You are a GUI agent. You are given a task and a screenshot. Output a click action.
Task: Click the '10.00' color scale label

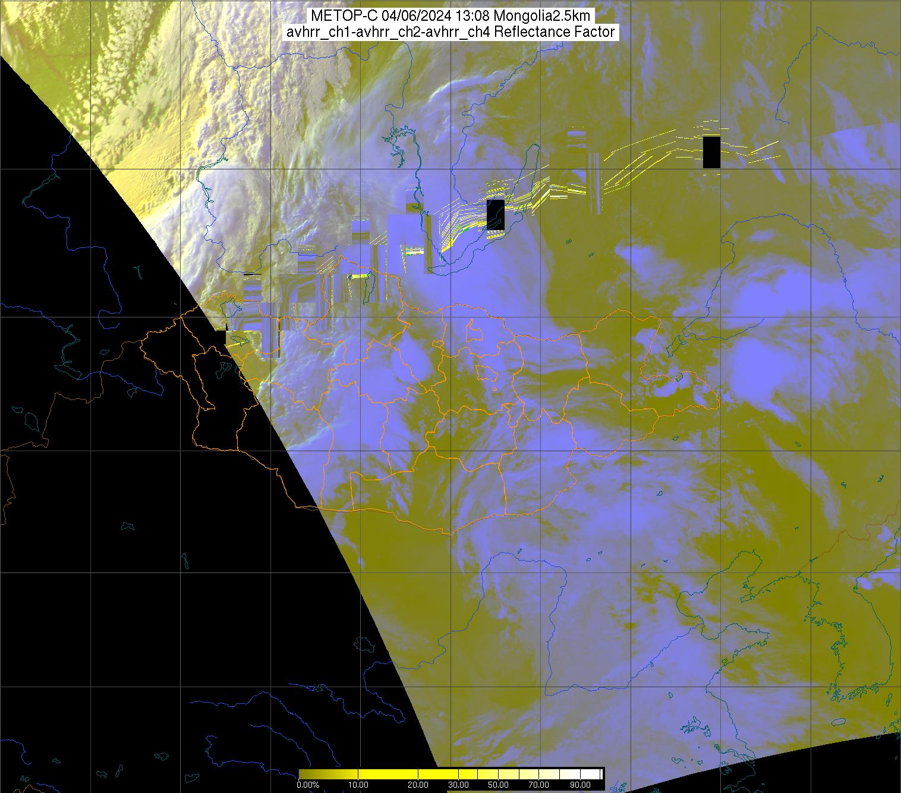(358, 785)
